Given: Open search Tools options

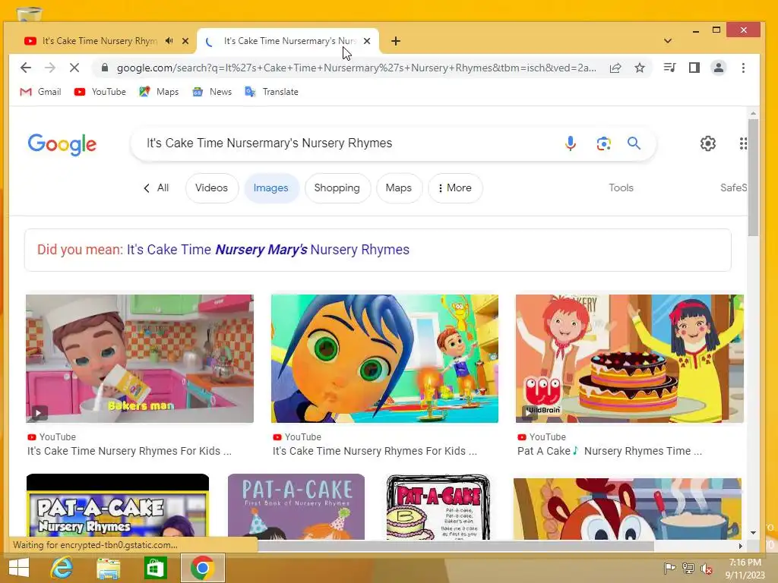Looking at the screenshot, I should 621,188.
